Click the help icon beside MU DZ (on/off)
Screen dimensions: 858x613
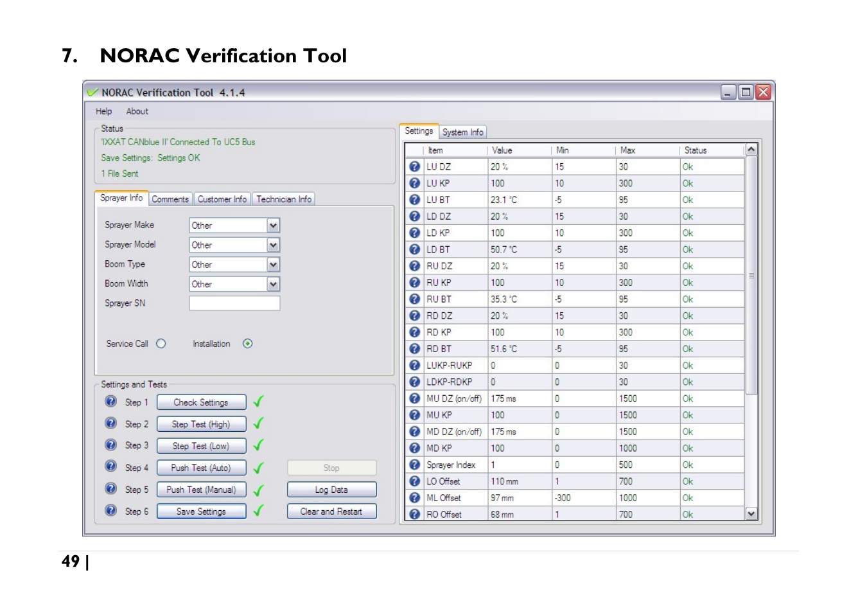pos(415,398)
